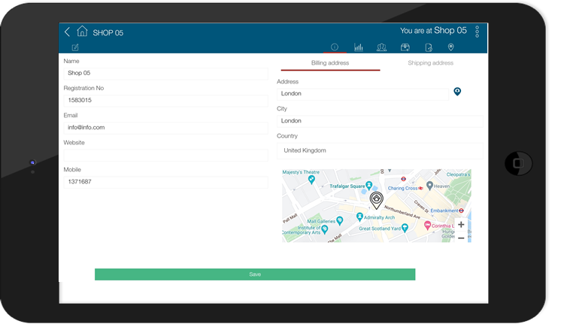Switch to Billing address tab
This screenshot has width=564, height=324.
tap(330, 63)
